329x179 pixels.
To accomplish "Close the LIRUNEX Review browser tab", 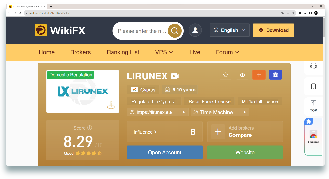I will [44, 7].
